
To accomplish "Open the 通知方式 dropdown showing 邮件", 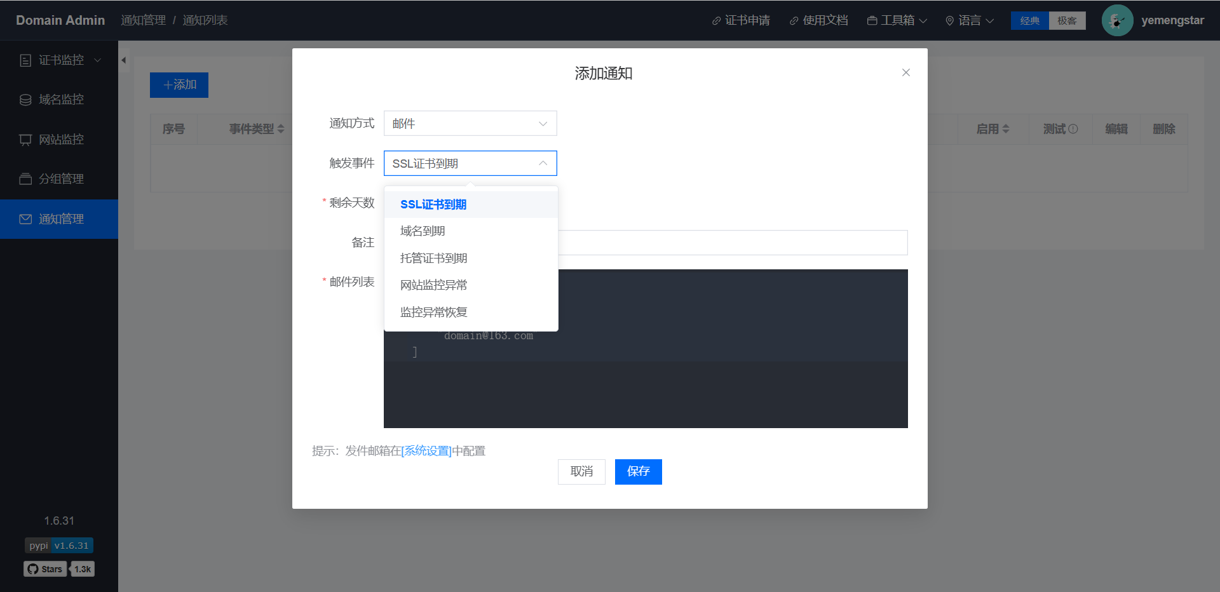I will pyautogui.click(x=470, y=124).
